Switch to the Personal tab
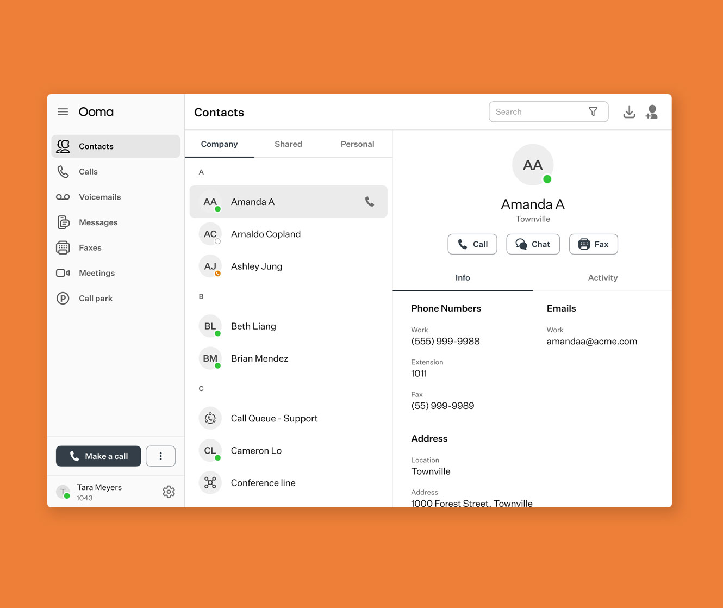Viewport: 723px width, 608px height. [x=357, y=144]
